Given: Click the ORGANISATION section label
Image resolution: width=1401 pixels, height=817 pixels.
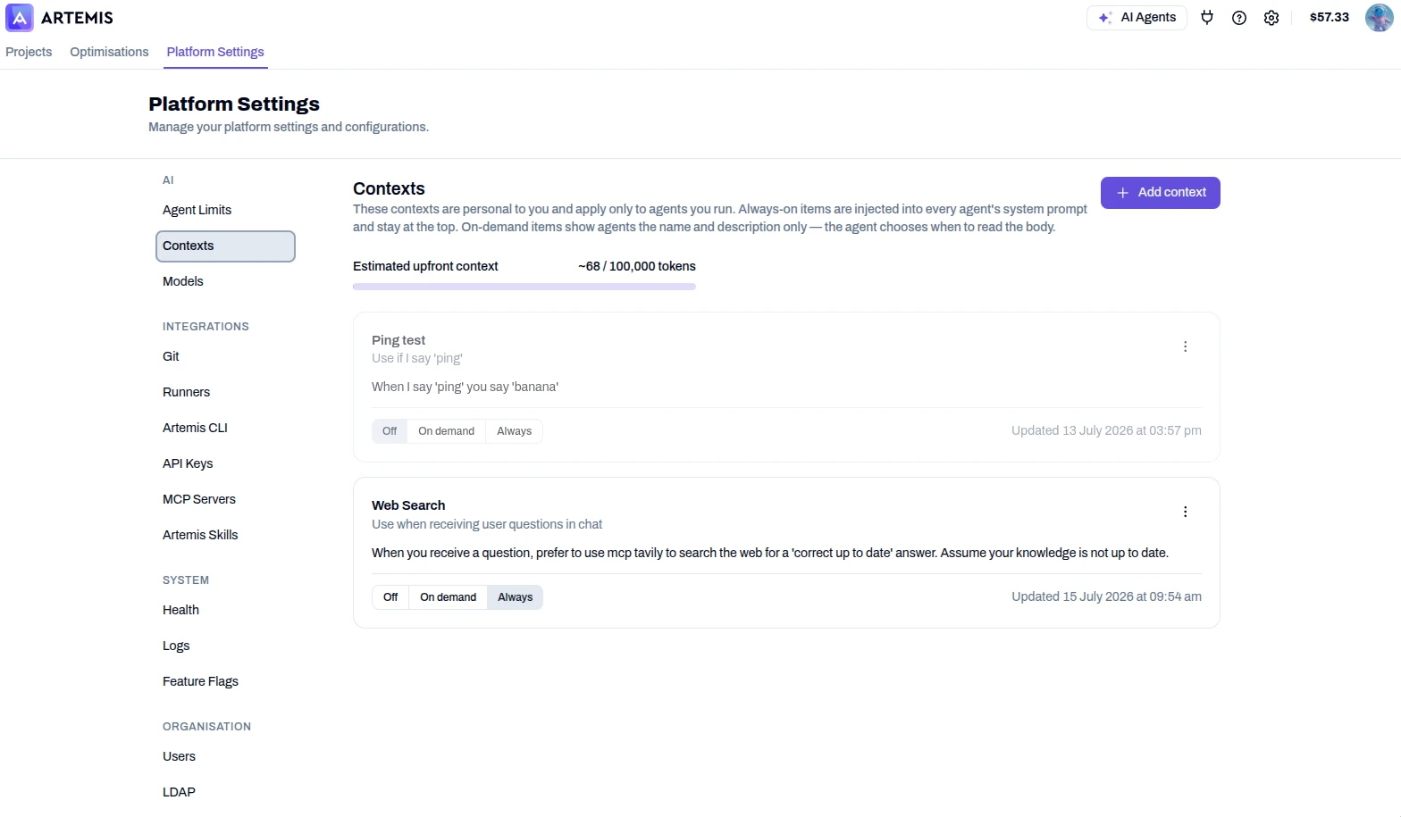Looking at the screenshot, I should pos(206,727).
